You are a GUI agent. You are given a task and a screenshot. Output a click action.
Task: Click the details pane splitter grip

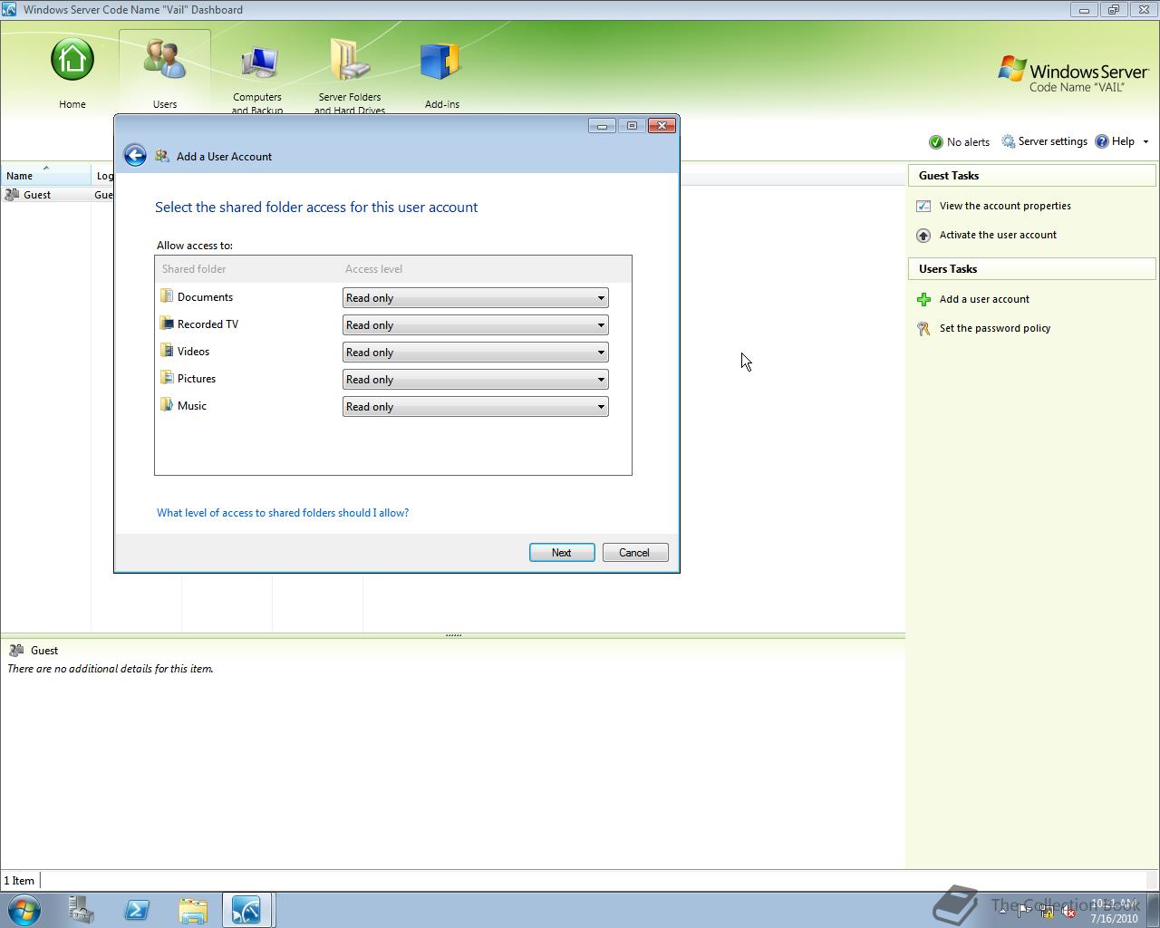tap(453, 635)
